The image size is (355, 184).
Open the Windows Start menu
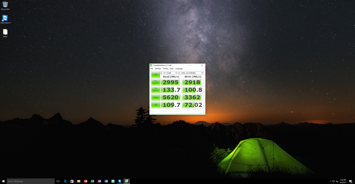tap(3, 181)
